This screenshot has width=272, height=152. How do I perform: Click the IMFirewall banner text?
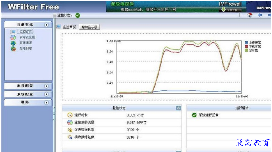point(230,4)
